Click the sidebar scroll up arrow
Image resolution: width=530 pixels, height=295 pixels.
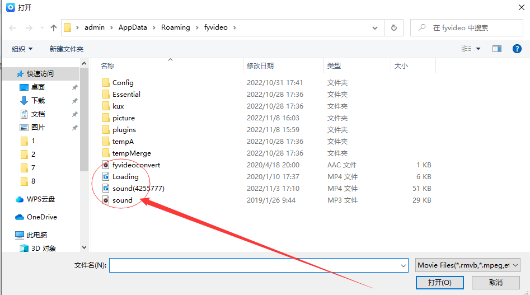pos(84,63)
